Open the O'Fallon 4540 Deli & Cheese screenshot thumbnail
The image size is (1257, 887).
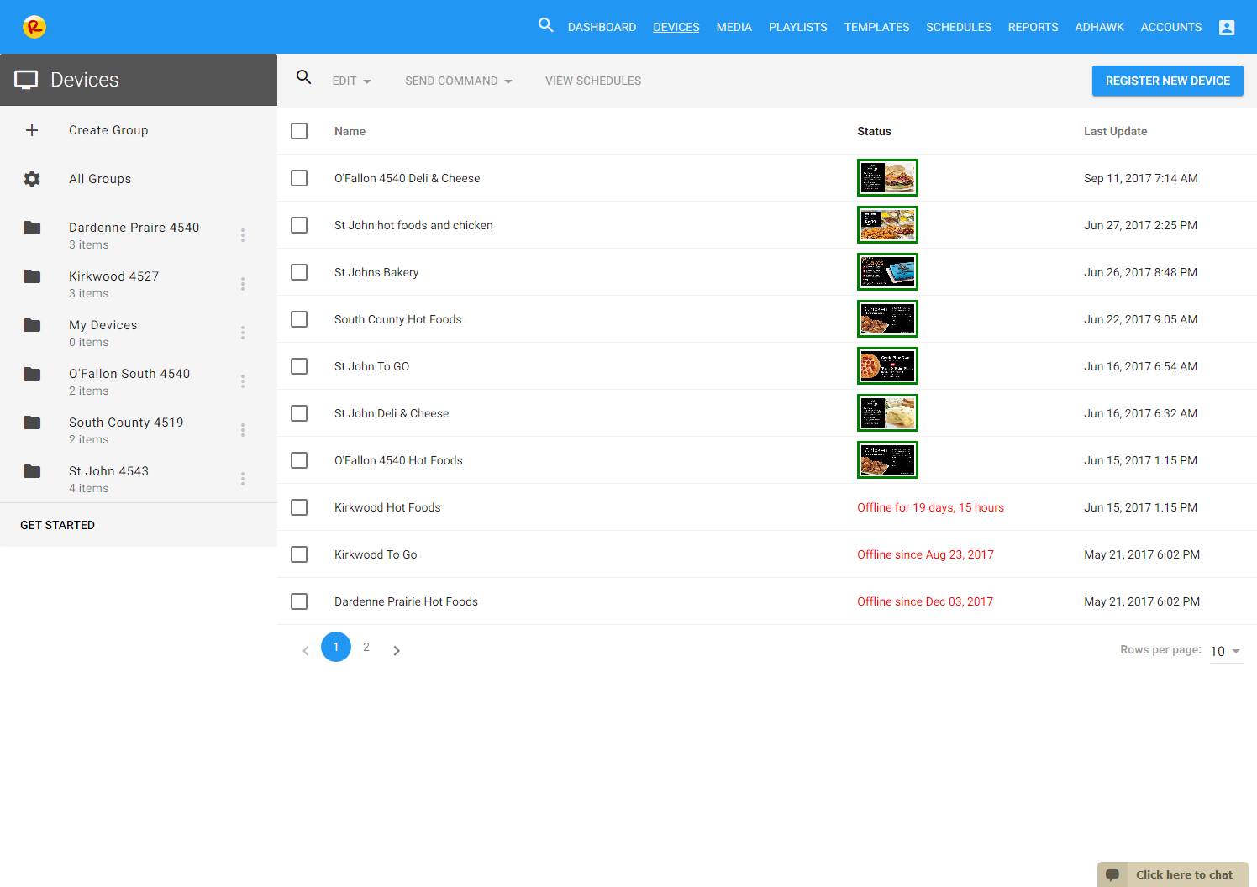tap(887, 177)
